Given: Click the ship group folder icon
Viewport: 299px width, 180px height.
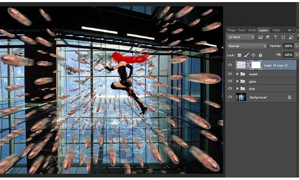Looking at the screenshot, I should click(243, 89).
